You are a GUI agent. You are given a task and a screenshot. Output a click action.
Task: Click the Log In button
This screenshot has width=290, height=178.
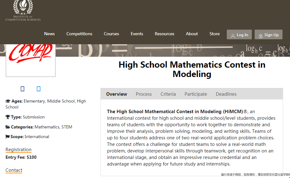click(x=239, y=35)
